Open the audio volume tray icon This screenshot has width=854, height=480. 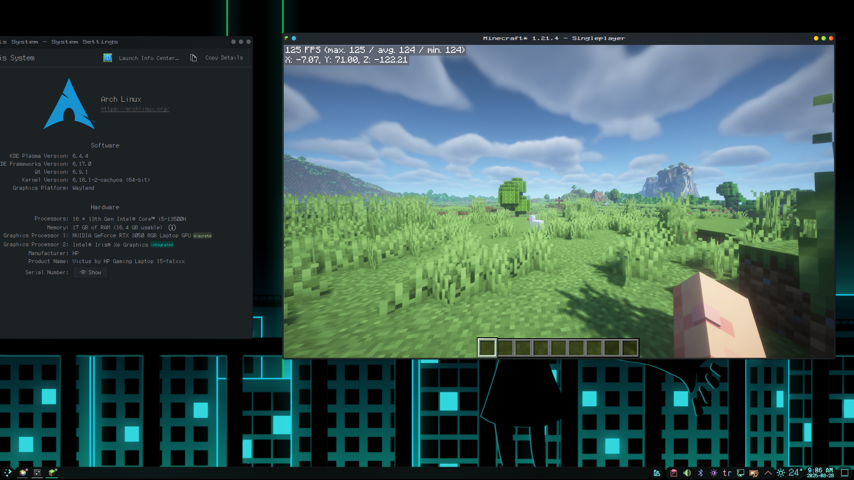(x=687, y=473)
